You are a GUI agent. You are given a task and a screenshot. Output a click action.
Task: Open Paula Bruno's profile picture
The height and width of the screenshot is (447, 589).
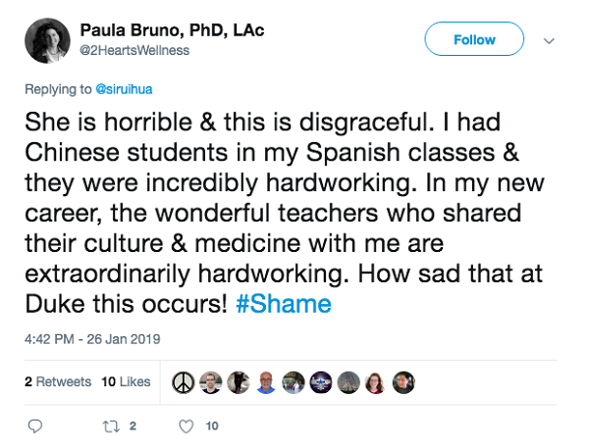point(49,42)
